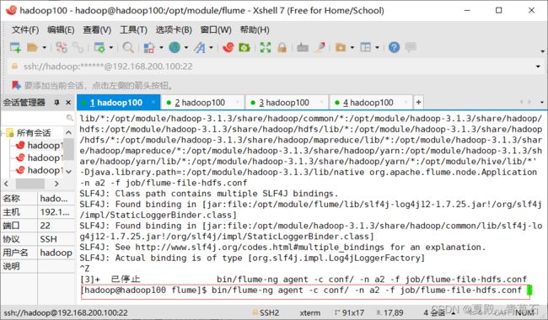Switch to the 4 hadoop100 tab

point(371,103)
